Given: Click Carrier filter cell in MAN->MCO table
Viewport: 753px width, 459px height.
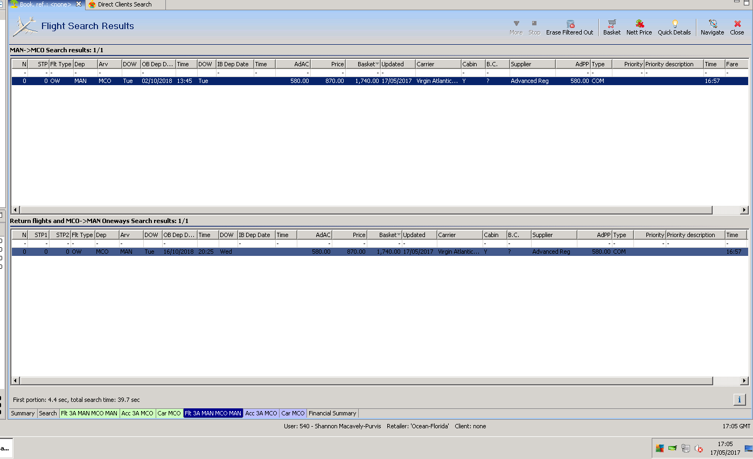Looking at the screenshot, I should coord(438,72).
